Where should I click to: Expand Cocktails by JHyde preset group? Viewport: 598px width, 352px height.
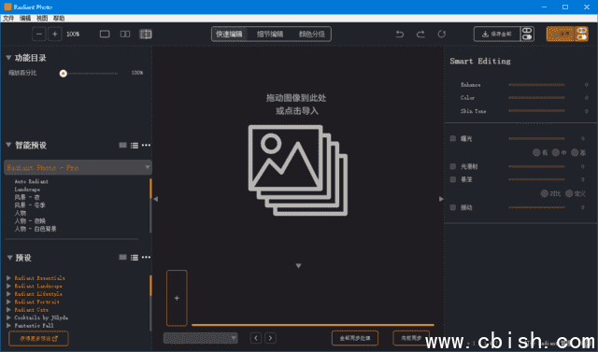click(x=8, y=317)
